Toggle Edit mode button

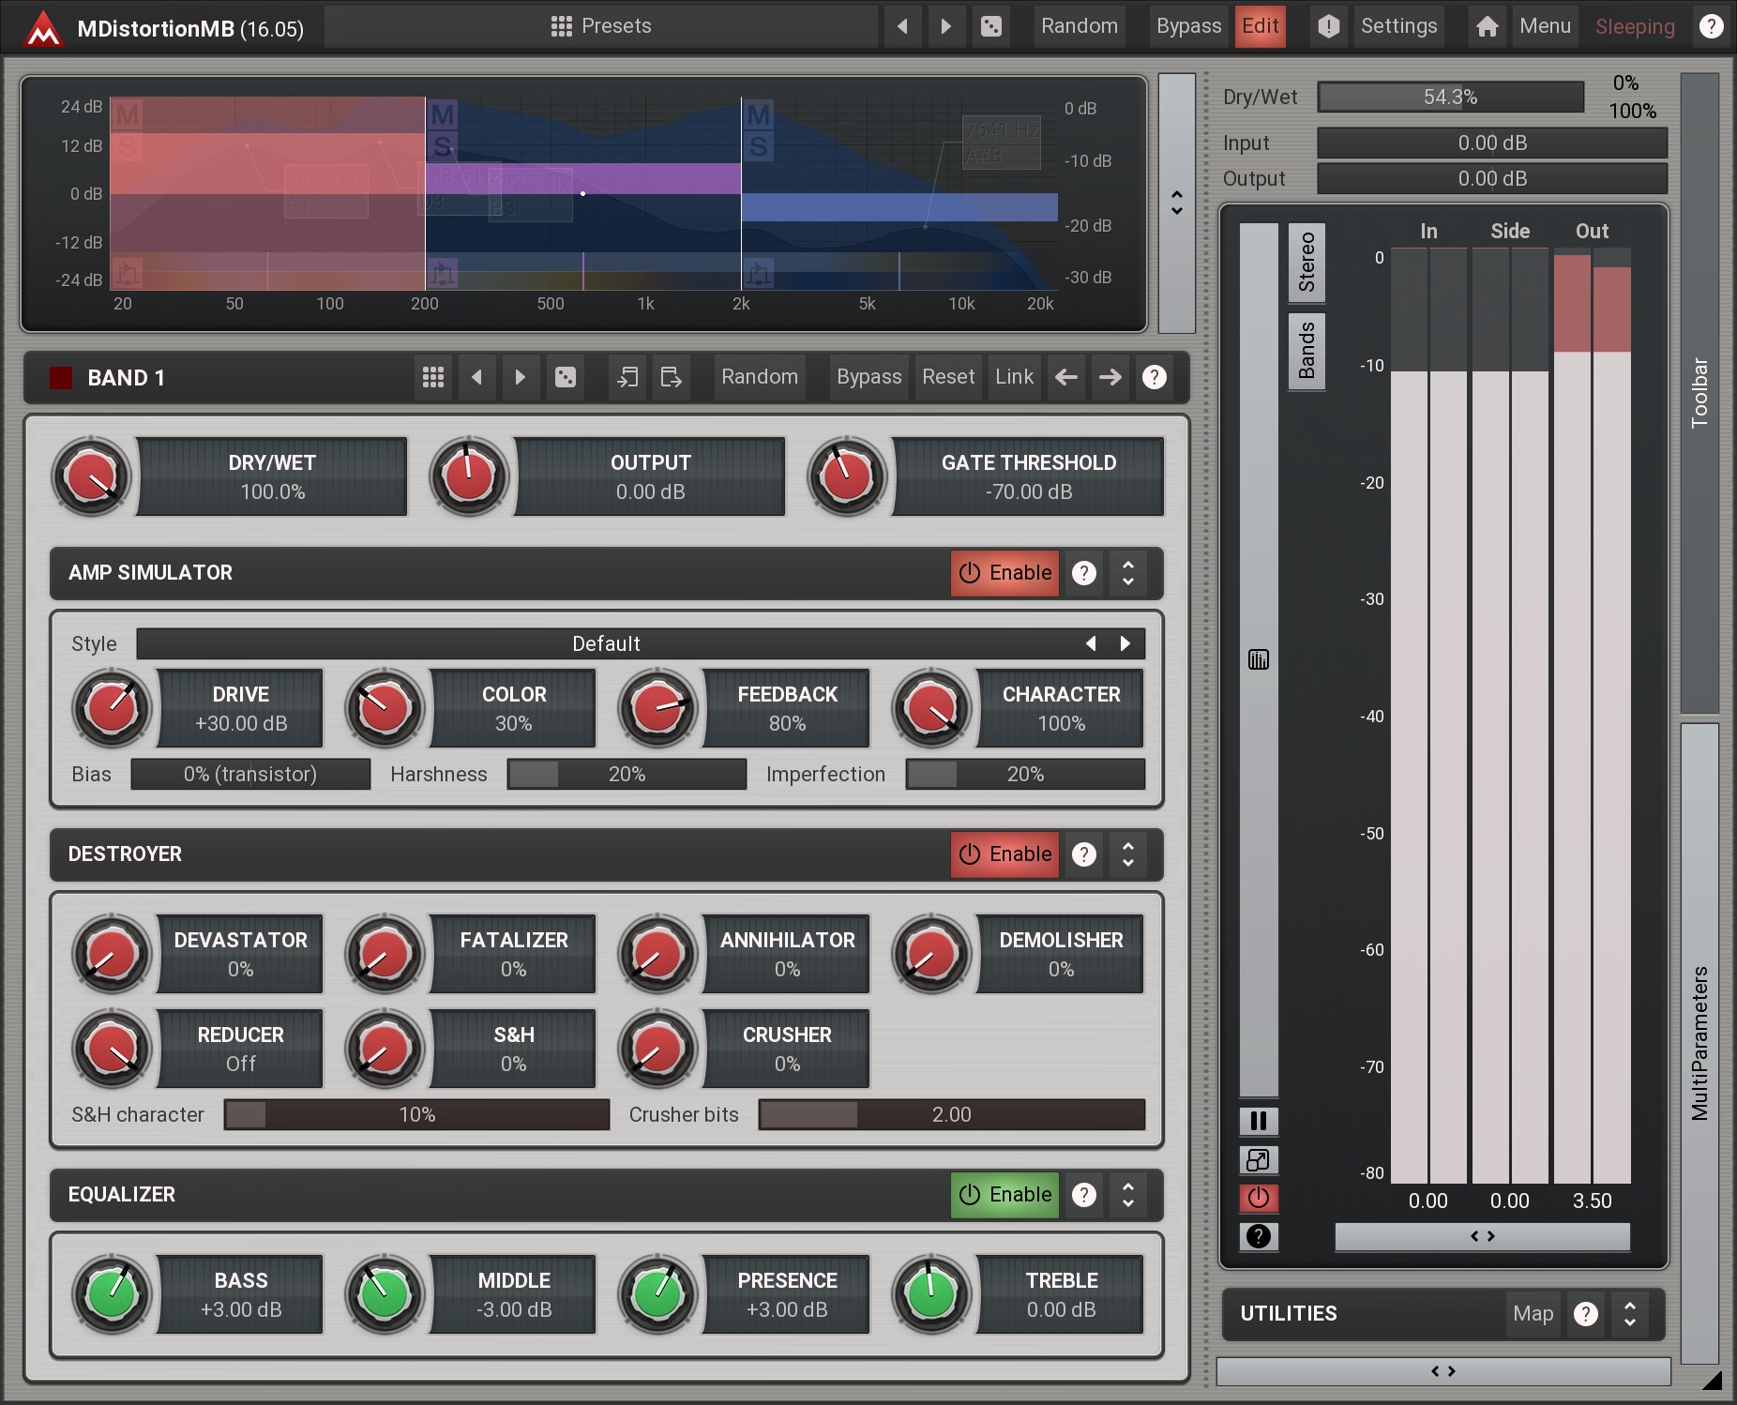click(1260, 26)
